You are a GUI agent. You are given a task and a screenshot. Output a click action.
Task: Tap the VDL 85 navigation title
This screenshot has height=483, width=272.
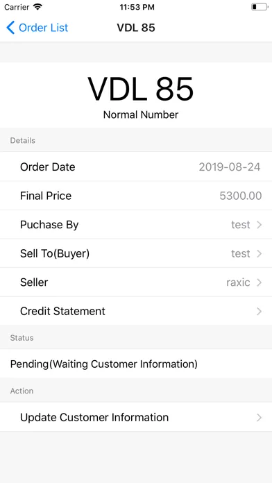[136, 28]
